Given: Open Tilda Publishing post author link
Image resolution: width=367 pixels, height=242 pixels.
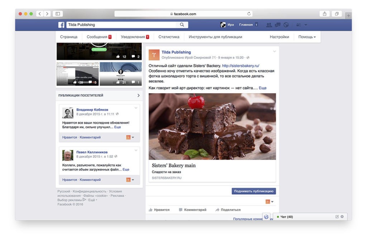Looking at the screenshot, I should pyautogui.click(x=176, y=52).
